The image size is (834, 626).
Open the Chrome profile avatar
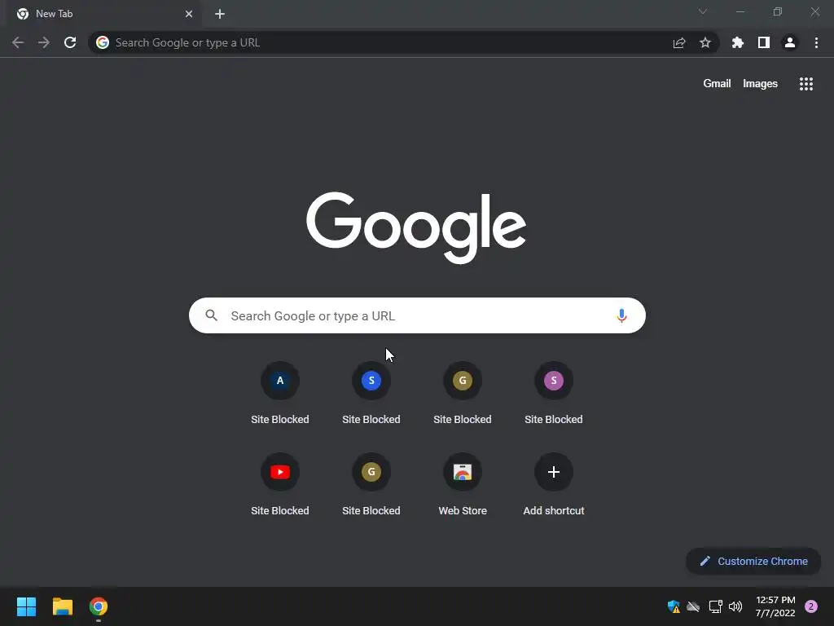tap(790, 42)
